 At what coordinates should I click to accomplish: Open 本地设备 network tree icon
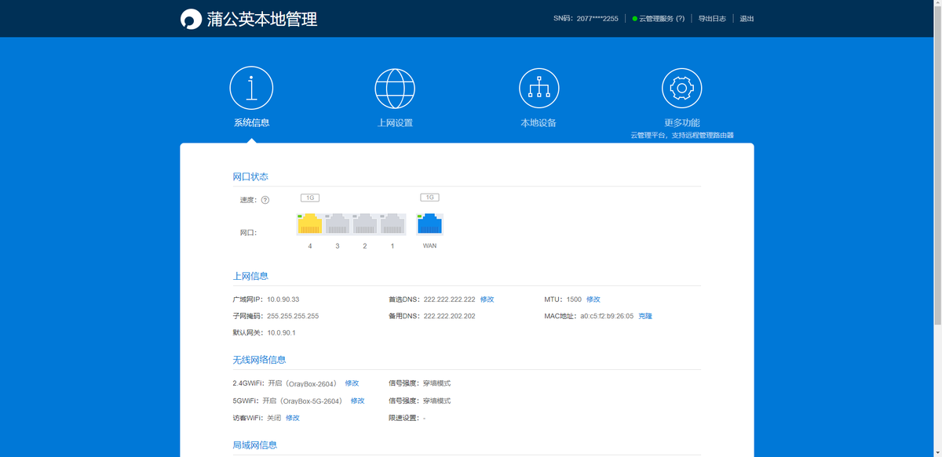coord(539,88)
